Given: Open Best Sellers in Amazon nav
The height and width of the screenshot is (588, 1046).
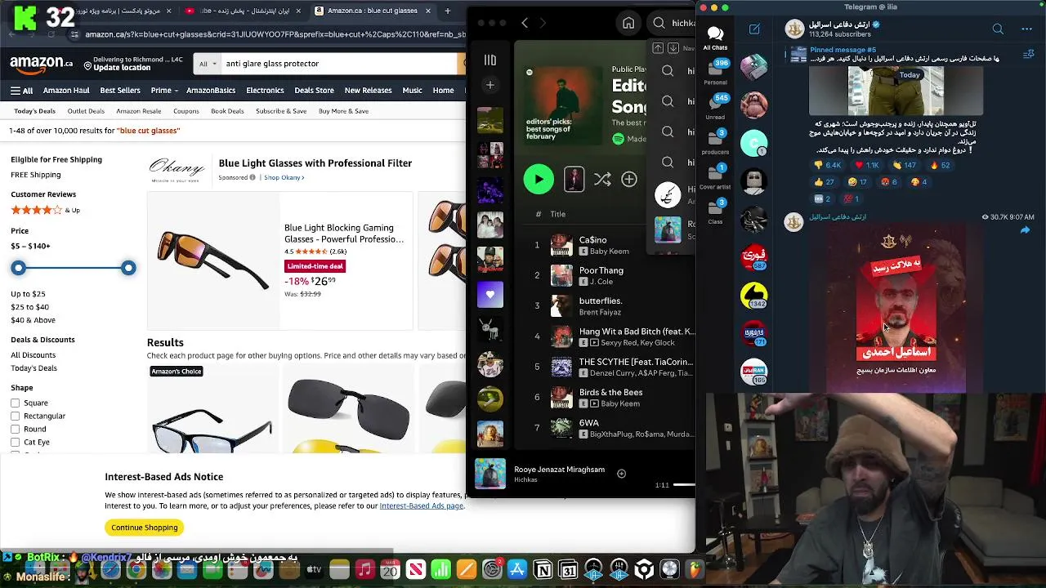Looking at the screenshot, I should tap(120, 91).
